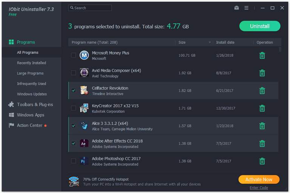Click the Microsoft Money Plus app icon

(84, 55)
